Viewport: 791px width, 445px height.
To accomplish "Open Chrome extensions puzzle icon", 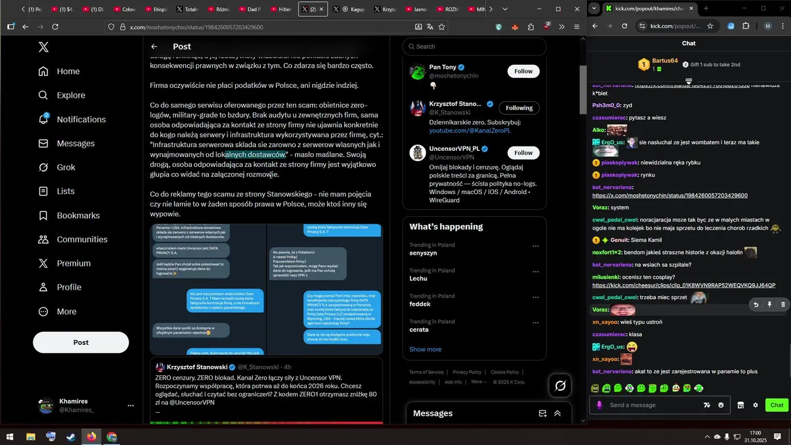I will point(746,26).
